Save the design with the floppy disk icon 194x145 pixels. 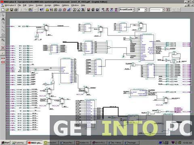tap(12, 10)
